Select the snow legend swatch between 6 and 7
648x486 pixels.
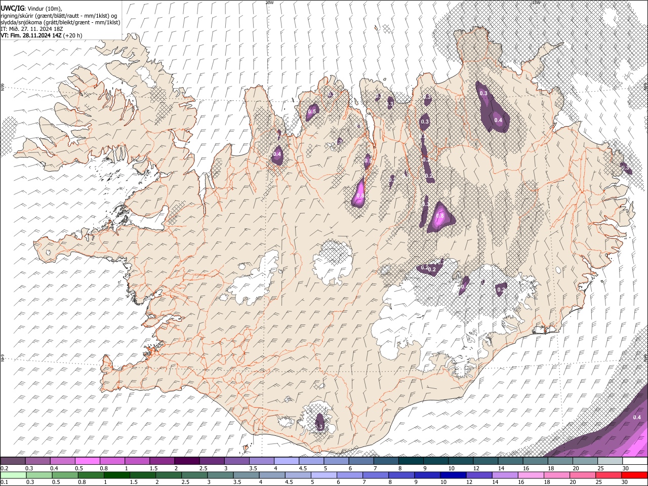(x=361, y=461)
